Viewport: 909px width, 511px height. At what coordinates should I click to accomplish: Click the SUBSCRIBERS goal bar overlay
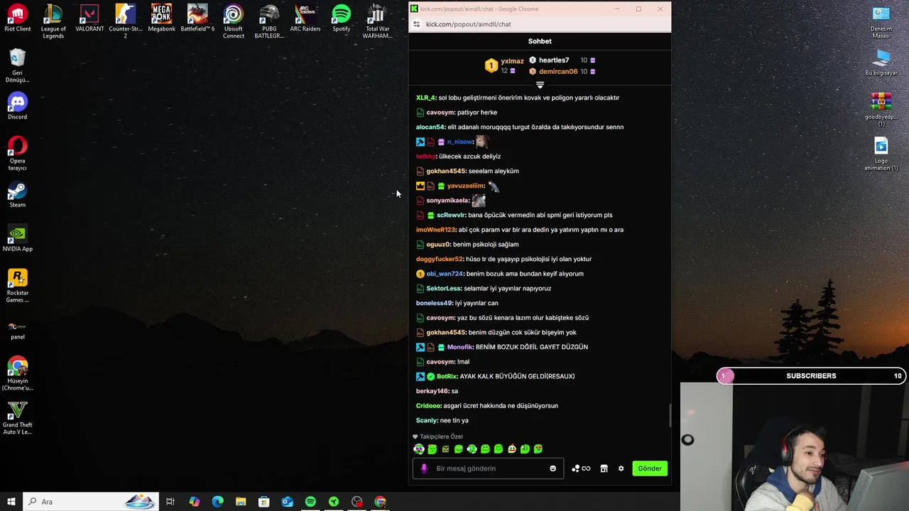pos(811,376)
